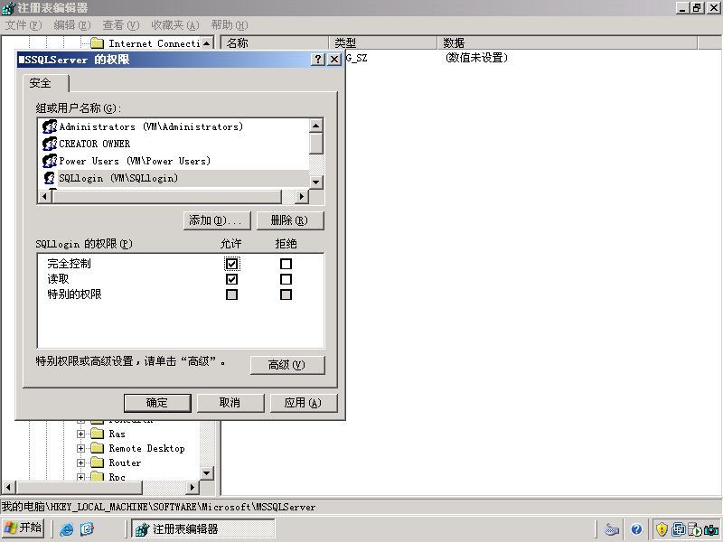Click the network connection tray icon
The height and width of the screenshot is (542, 723).
678,529
